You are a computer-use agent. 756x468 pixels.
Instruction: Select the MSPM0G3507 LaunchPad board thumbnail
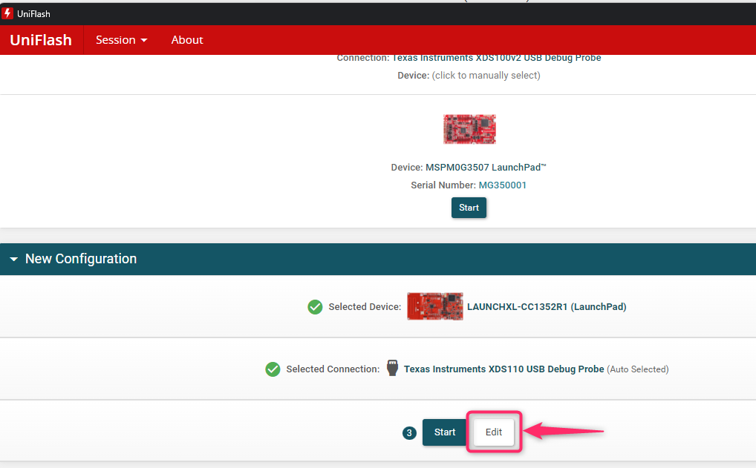click(469, 129)
